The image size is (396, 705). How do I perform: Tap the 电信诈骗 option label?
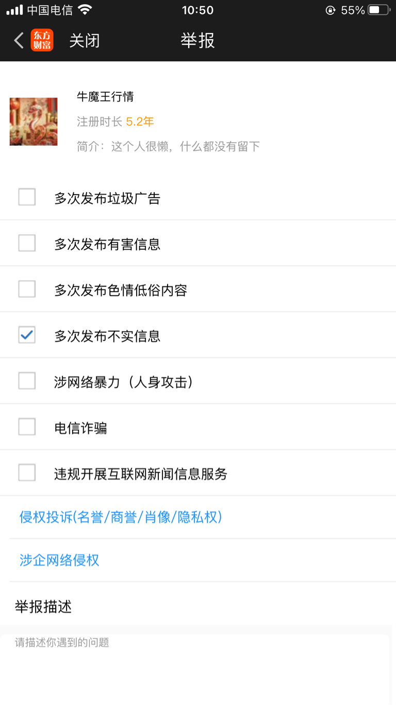tap(80, 428)
